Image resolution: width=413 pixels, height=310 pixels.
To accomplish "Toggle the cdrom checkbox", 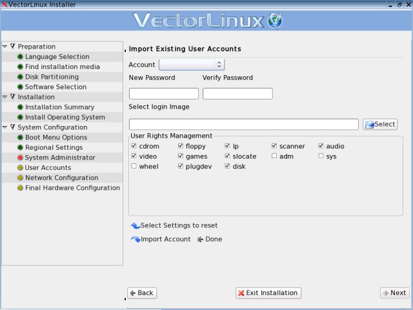I will (x=134, y=146).
